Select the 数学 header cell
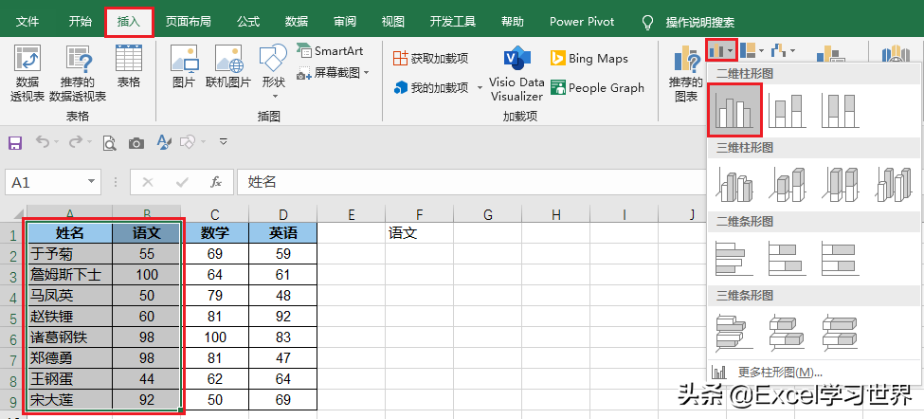This screenshot has width=924, height=419. (214, 233)
